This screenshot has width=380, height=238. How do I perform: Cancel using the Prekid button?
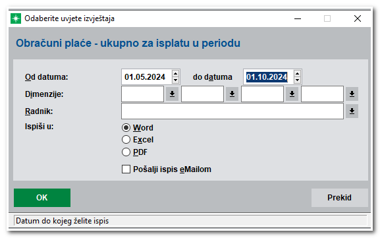coord(340,198)
